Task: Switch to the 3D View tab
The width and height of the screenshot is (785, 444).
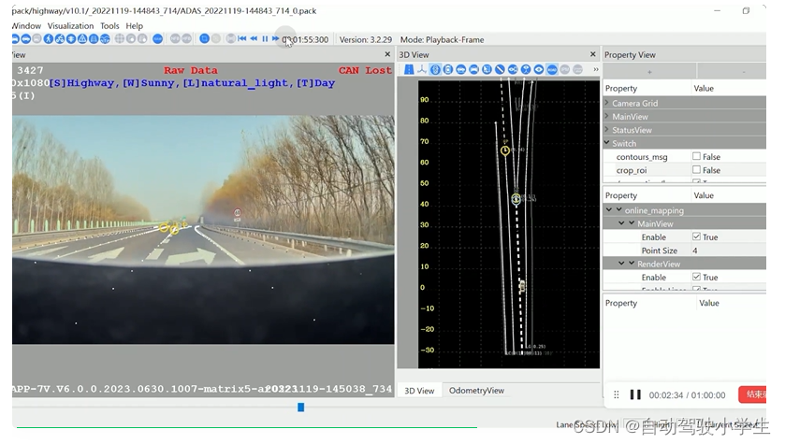Action: point(419,391)
